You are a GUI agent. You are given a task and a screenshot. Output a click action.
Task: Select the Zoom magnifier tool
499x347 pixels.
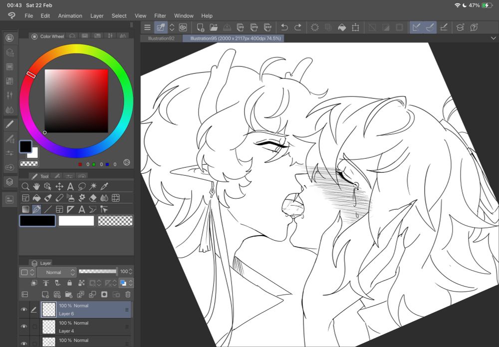[25, 186]
